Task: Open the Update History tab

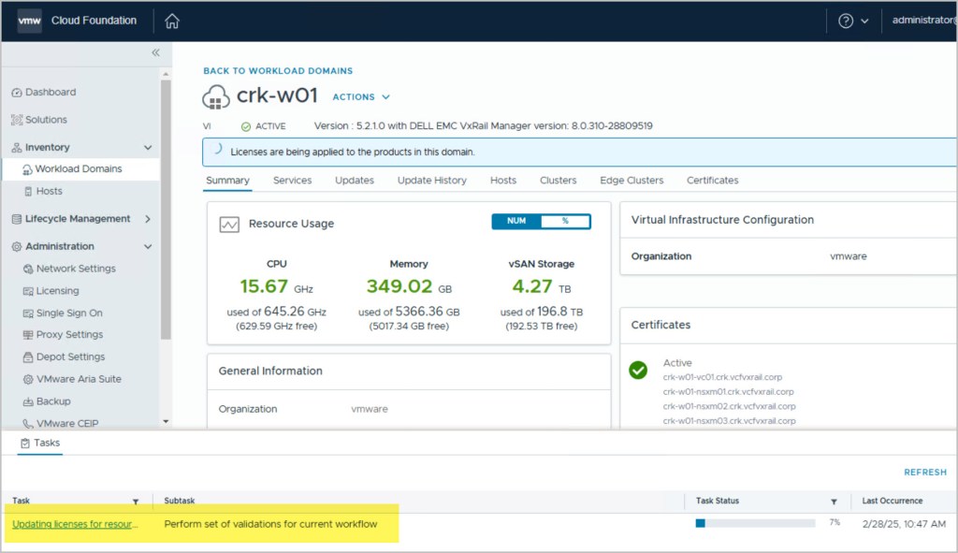Action: [x=431, y=181]
